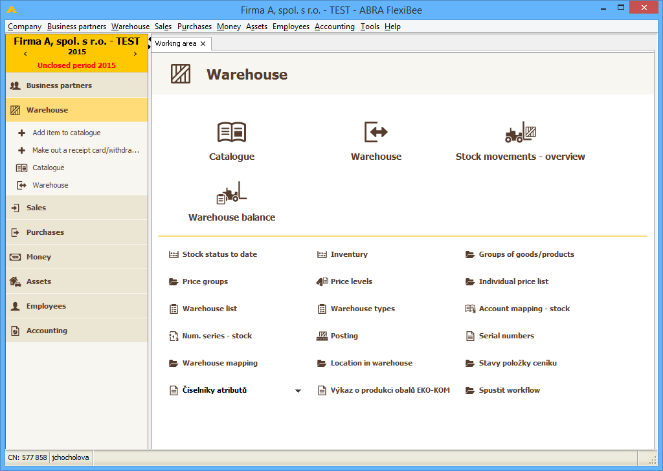The height and width of the screenshot is (471, 663).
Task: Click the Unclosed period 2015 label
Action: point(76,65)
